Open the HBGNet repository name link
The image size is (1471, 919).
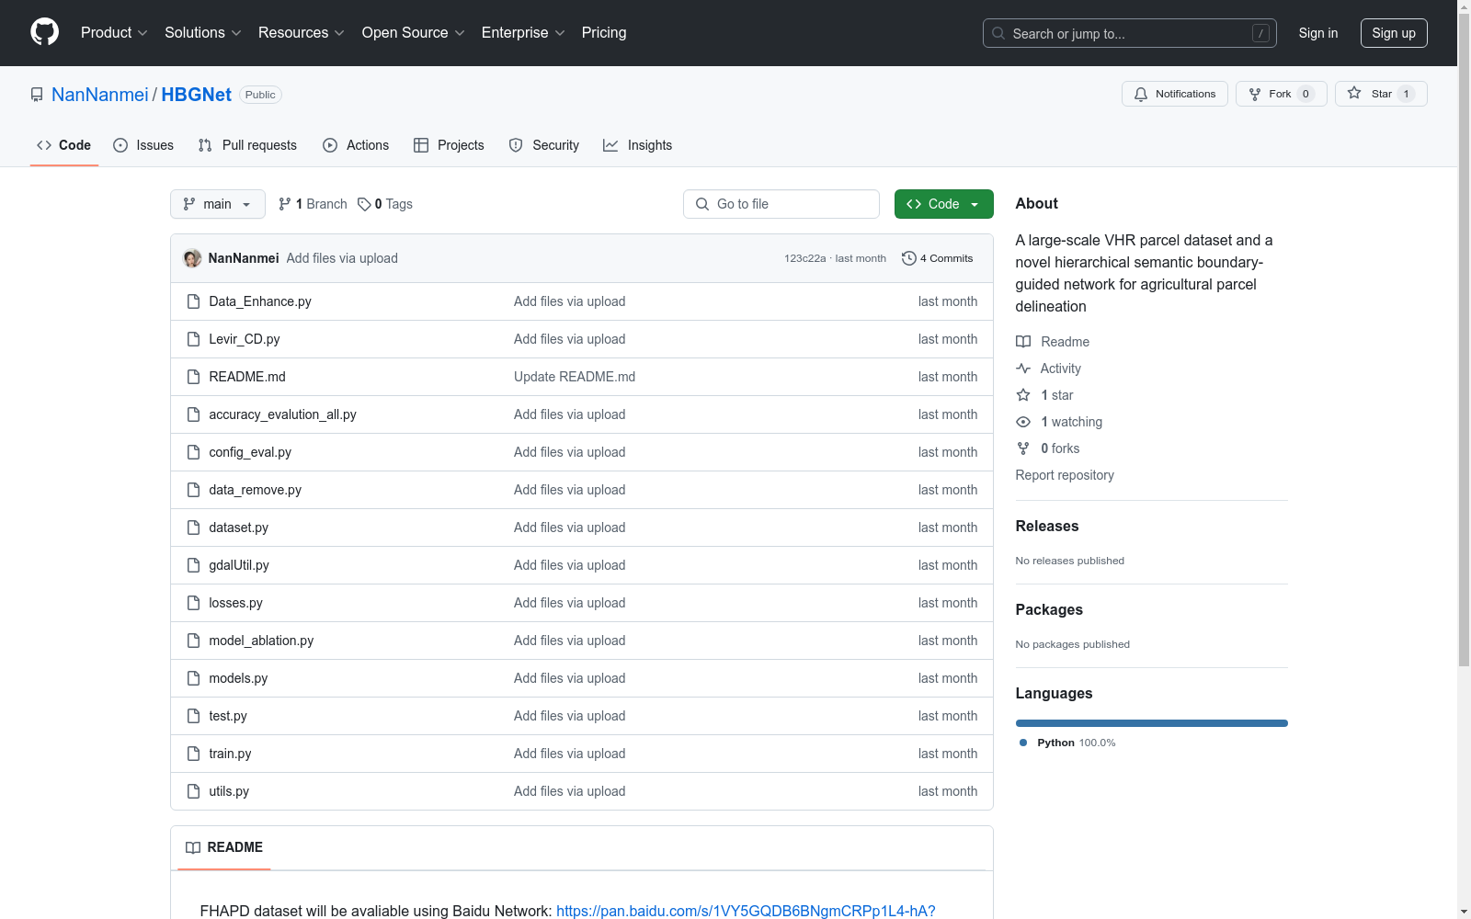click(x=197, y=95)
